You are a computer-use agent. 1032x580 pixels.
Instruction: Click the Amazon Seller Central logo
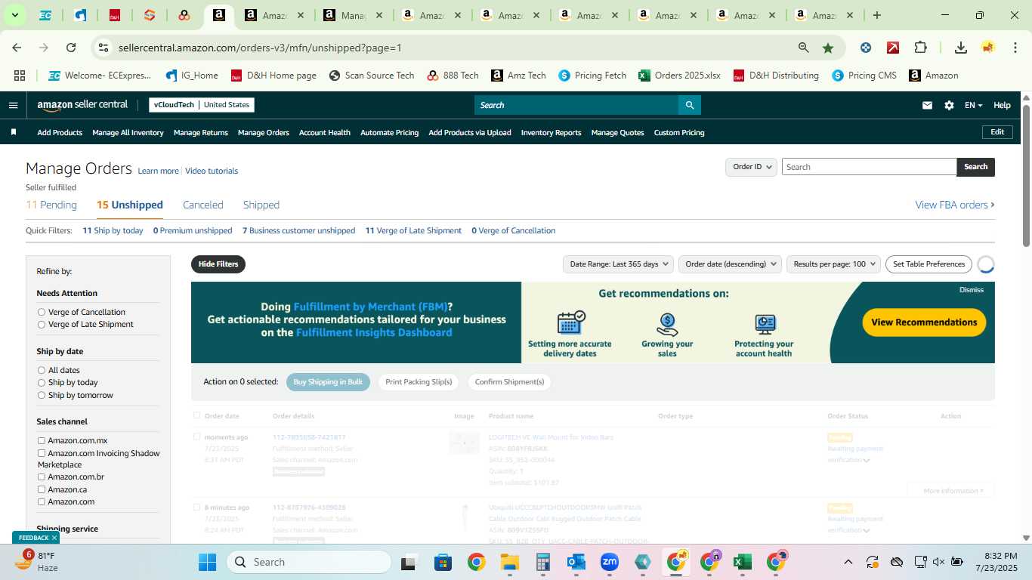[82, 105]
